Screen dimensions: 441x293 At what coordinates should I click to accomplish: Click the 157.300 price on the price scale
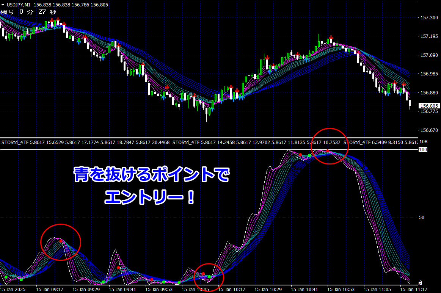pyautogui.click(x=429, y=17)
